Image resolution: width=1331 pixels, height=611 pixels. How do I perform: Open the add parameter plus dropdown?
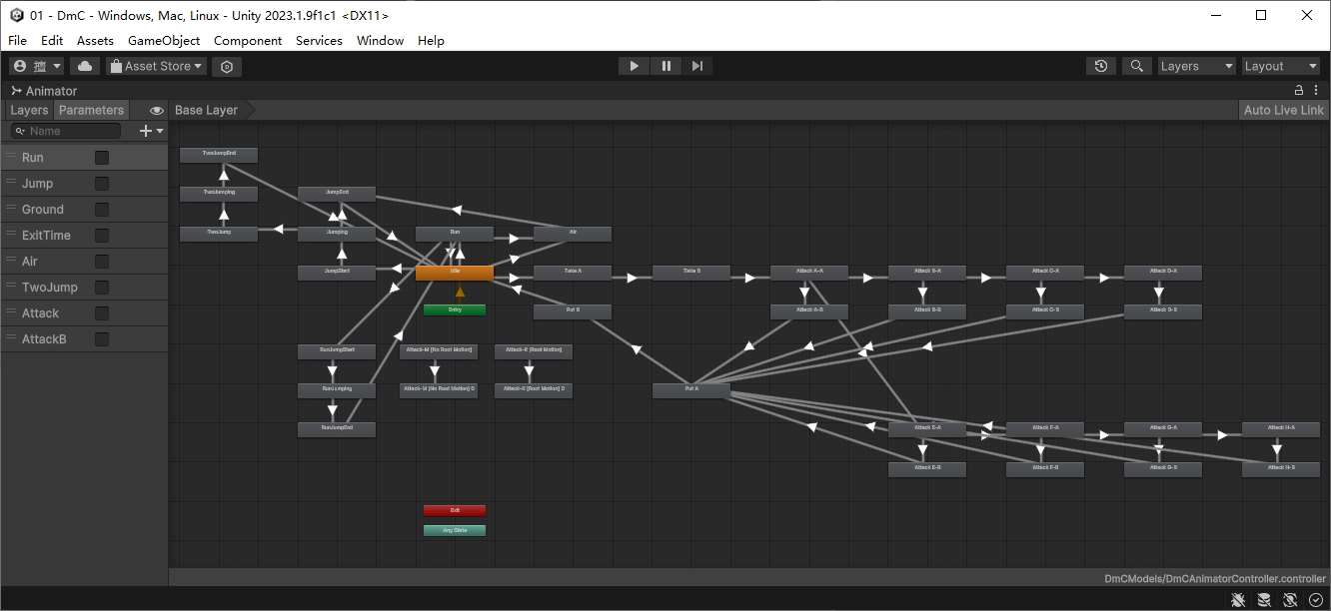click(151, 131)
